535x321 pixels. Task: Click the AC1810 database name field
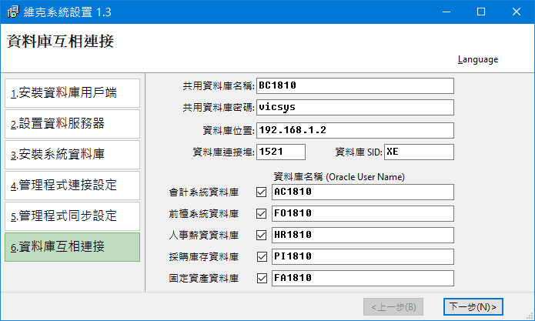(363, 192)
